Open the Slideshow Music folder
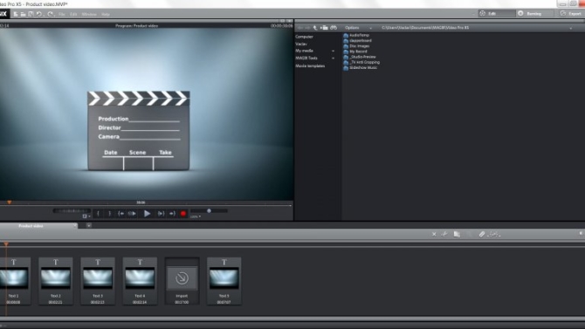This screenshot has height=329, width=585. coord(360,68)
